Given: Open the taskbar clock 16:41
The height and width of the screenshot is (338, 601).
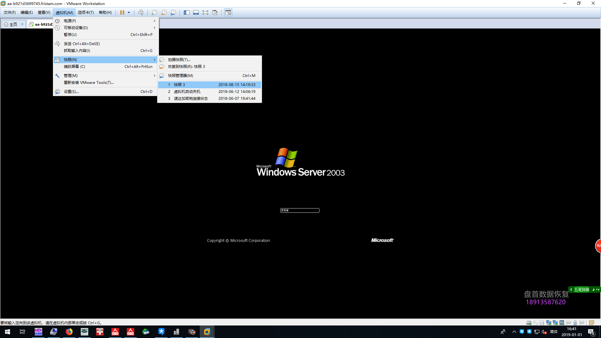Looking at the screenshot, I should [x=572, y=332].
